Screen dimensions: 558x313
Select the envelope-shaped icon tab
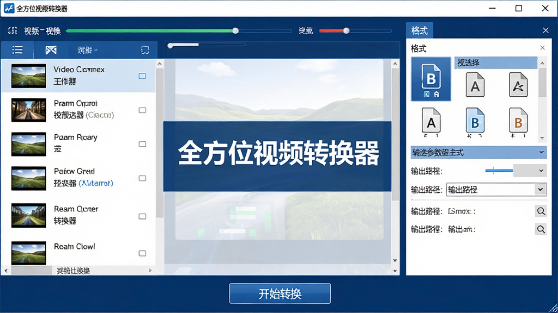pyautogui.click(x=51, y=50)
